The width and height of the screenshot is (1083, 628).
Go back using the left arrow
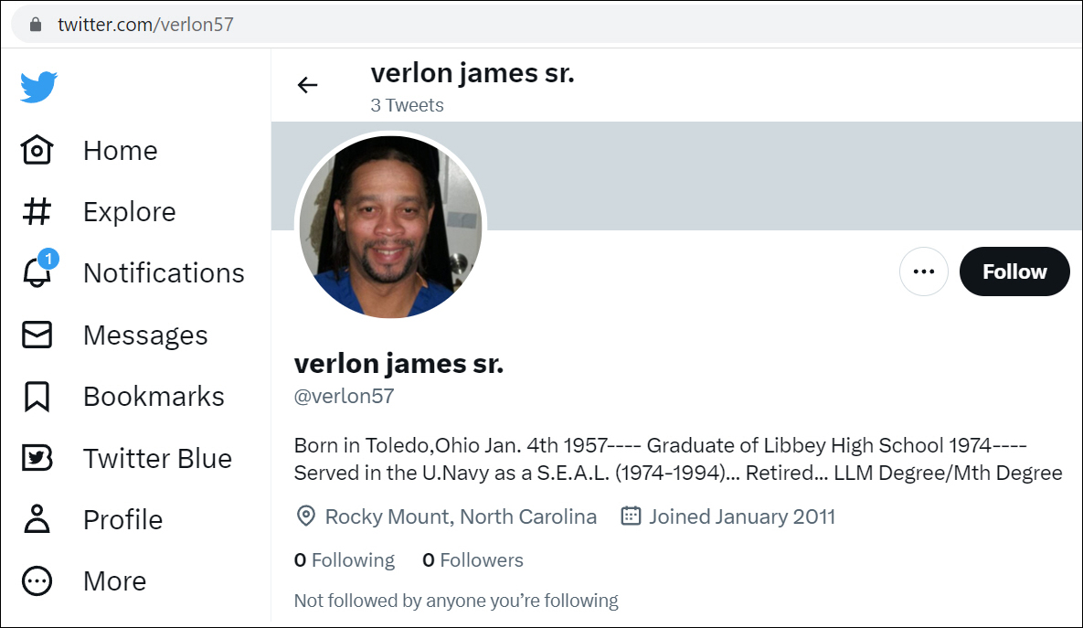tap(308, 85)
